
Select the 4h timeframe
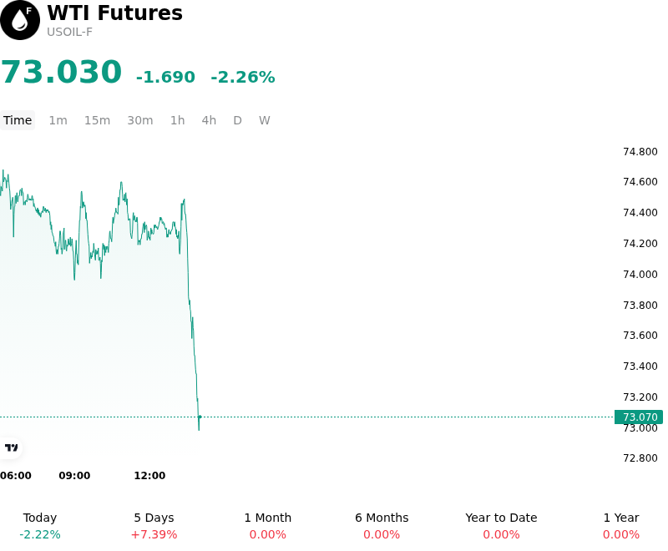click(209, 120)
